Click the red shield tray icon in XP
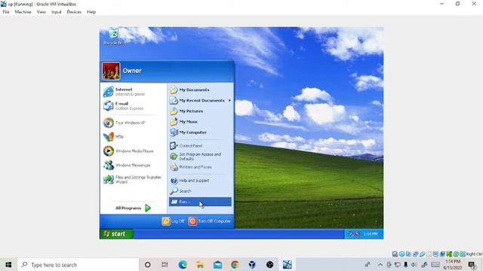Image resolution: width=483 pixels, height=271 pixels. click(357, 234)
